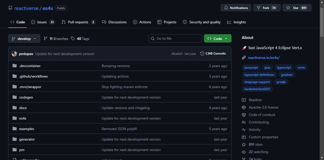Open the generator folder
The height and width of the screenshot is (160, 324).
(27, 139)
